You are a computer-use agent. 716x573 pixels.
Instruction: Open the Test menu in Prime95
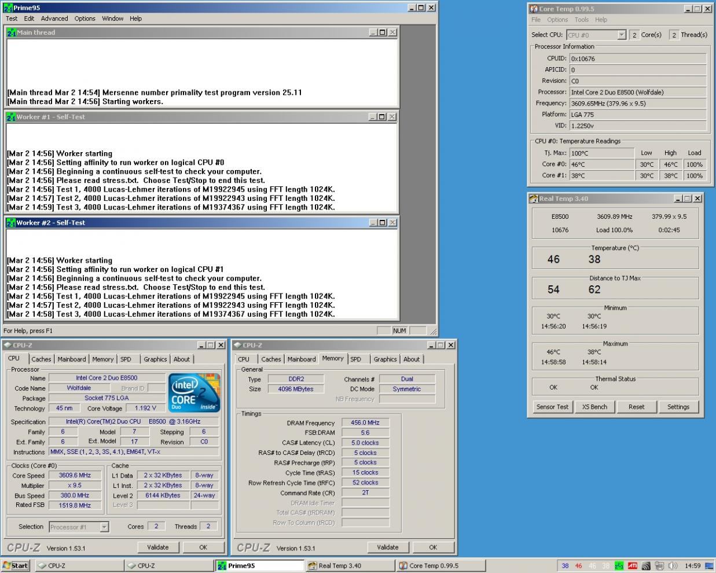click(12, 19)
